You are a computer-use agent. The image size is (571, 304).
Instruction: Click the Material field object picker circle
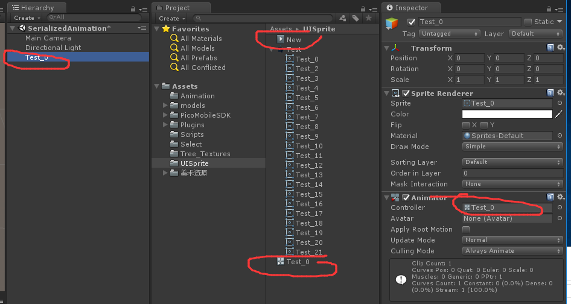[560, 136]
